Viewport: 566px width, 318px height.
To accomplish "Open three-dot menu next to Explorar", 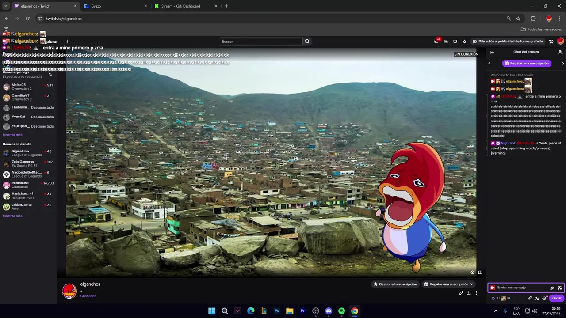I will (x=67, y=42).
